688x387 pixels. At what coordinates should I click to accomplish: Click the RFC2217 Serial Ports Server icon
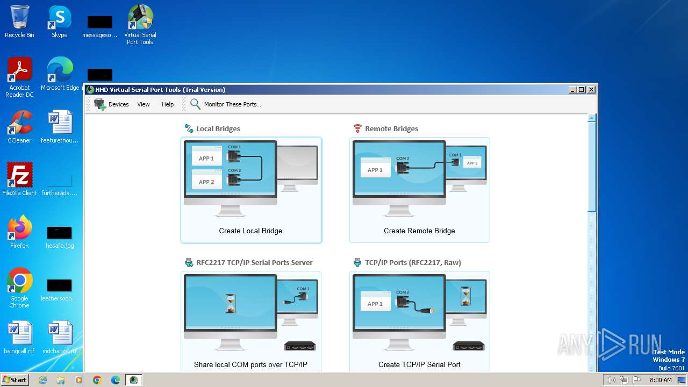[189, 262]
